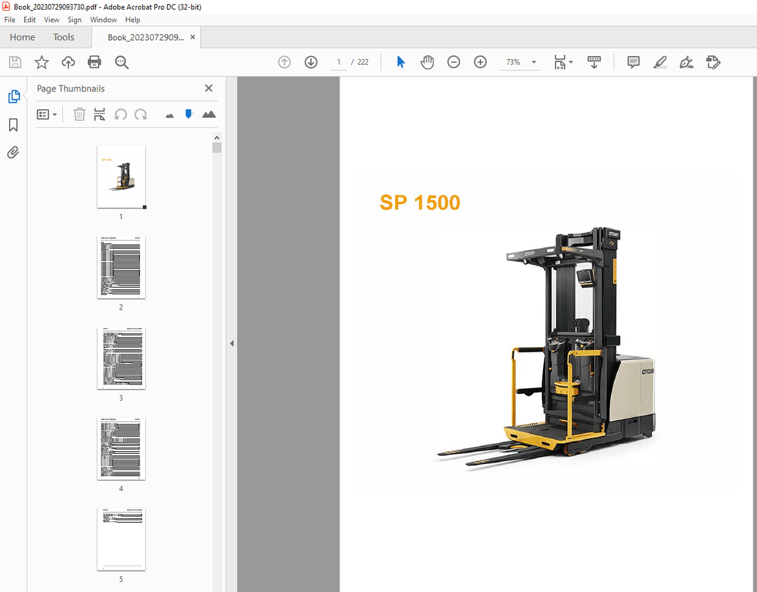Select the thumbnail of page 3
This screenshot has height=592, width=757.
pos(120,358)
